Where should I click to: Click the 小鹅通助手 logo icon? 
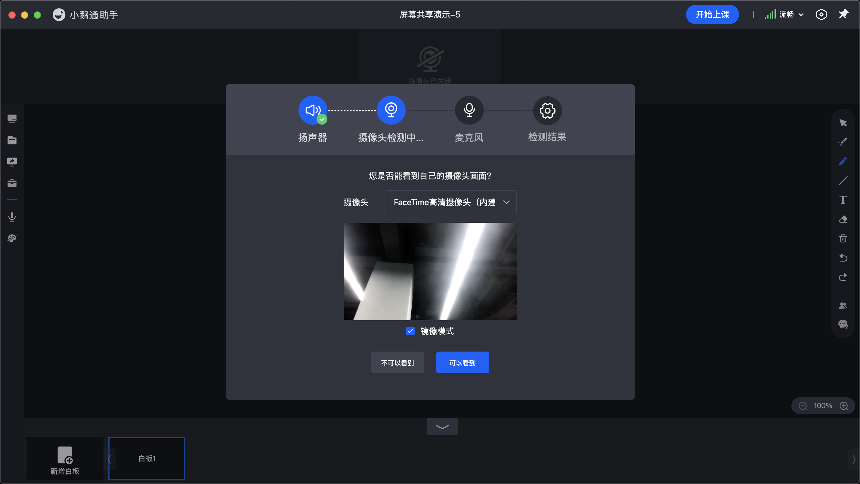(x=59, y=15)
